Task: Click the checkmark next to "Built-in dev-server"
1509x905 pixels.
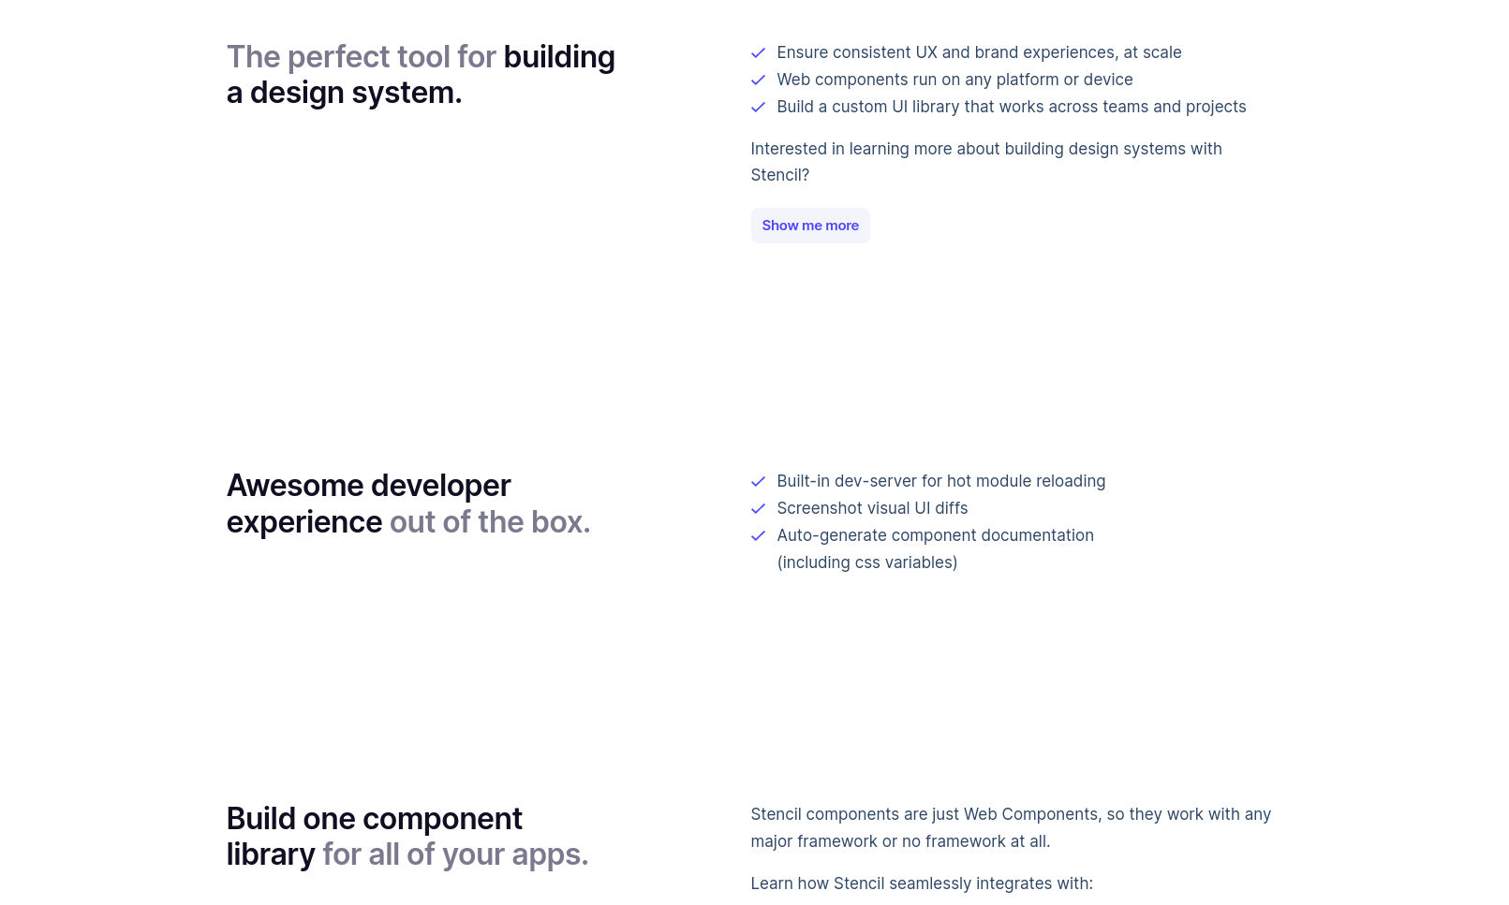Action: click(758, 482)
